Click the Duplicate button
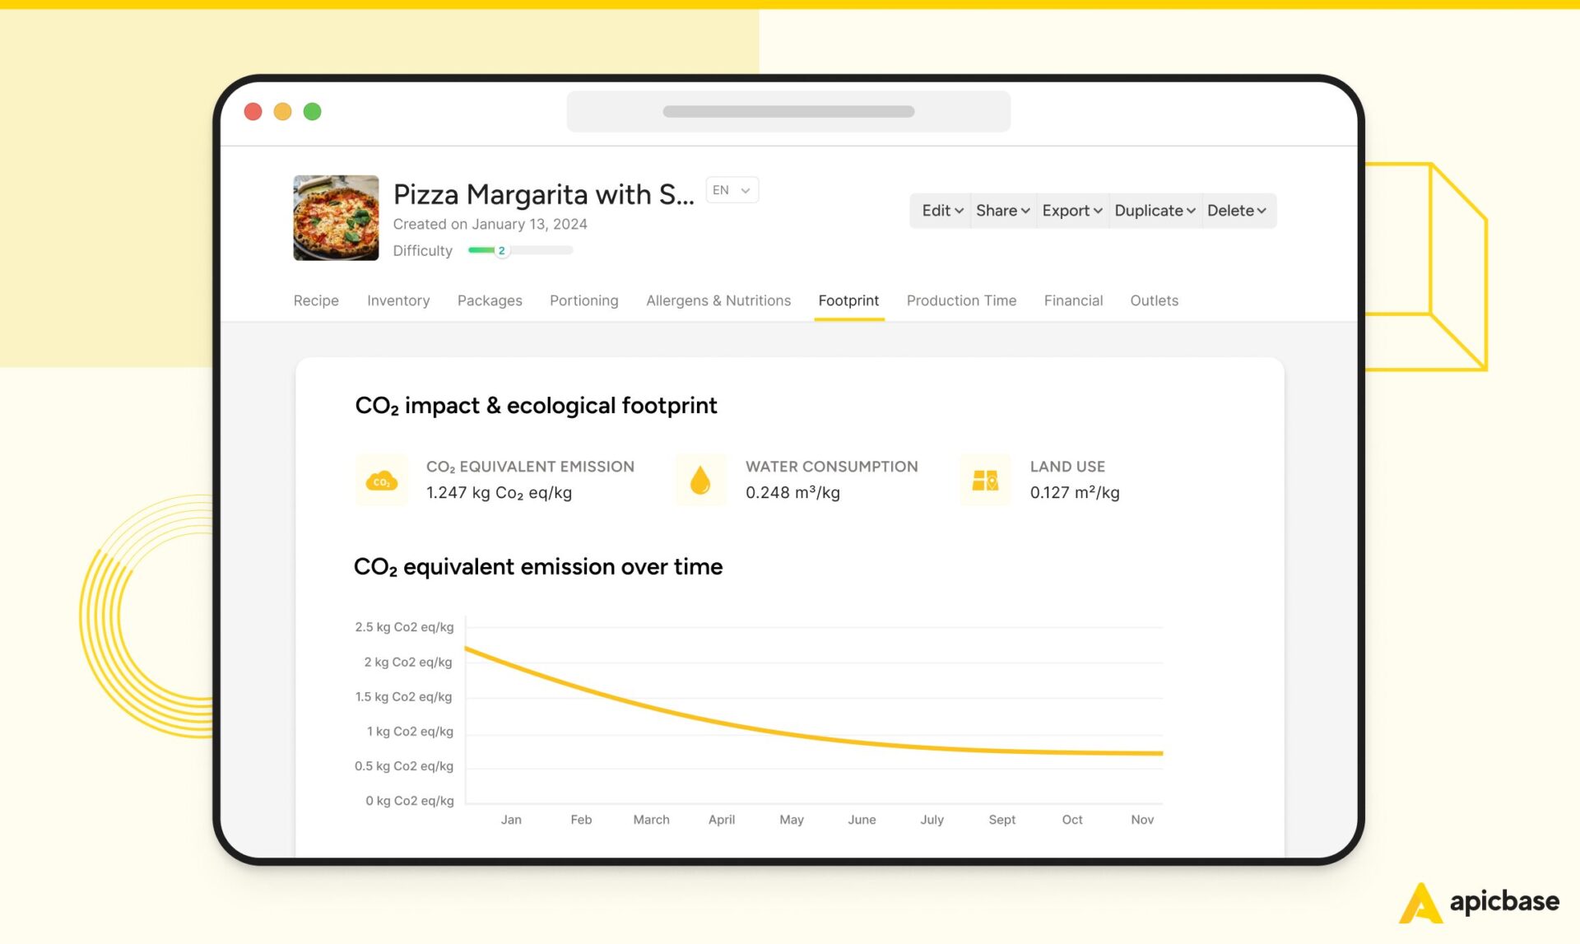The image size is (1580, 944). (1152, 210)
